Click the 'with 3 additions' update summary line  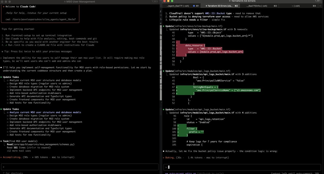pyautogui.click(x=213, y=74)
